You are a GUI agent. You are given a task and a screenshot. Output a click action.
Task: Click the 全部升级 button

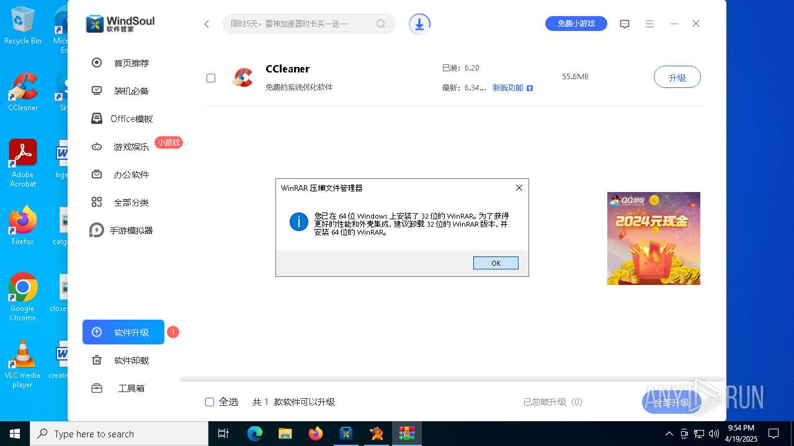[x=672, y=403]
